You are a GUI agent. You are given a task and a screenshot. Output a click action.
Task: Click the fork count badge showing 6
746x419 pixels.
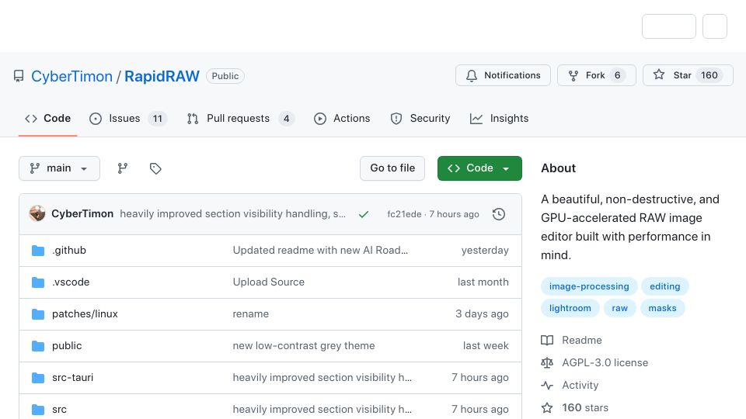[617, 75]
